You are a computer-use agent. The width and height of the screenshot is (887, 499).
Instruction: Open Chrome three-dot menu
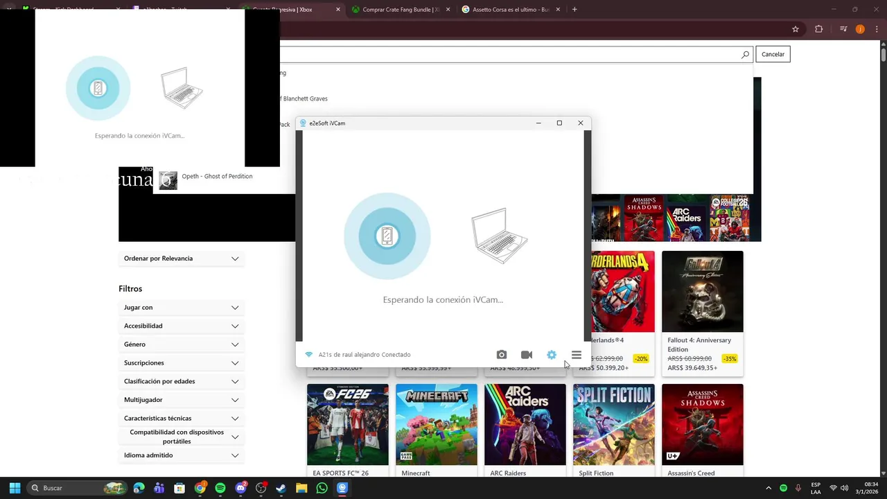(877, 29)
